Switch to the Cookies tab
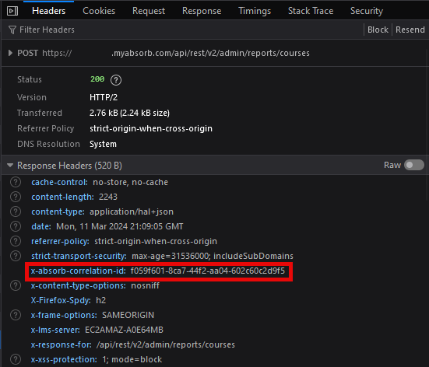429x367 pixels. (99, 11)
